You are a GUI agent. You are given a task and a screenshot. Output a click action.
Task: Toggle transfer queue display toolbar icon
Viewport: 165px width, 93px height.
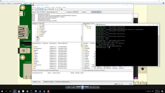tap(43, 9)
